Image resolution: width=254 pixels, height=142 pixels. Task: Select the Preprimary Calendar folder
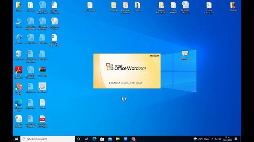[125, 8]
